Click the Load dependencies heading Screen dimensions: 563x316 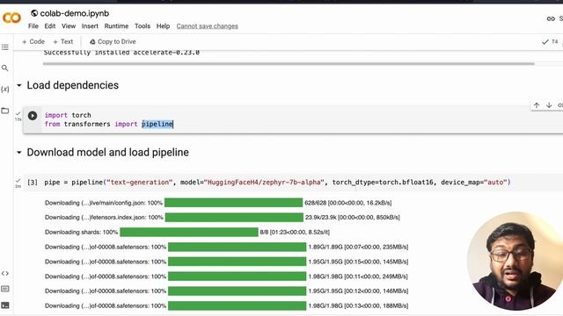(72, 85)
